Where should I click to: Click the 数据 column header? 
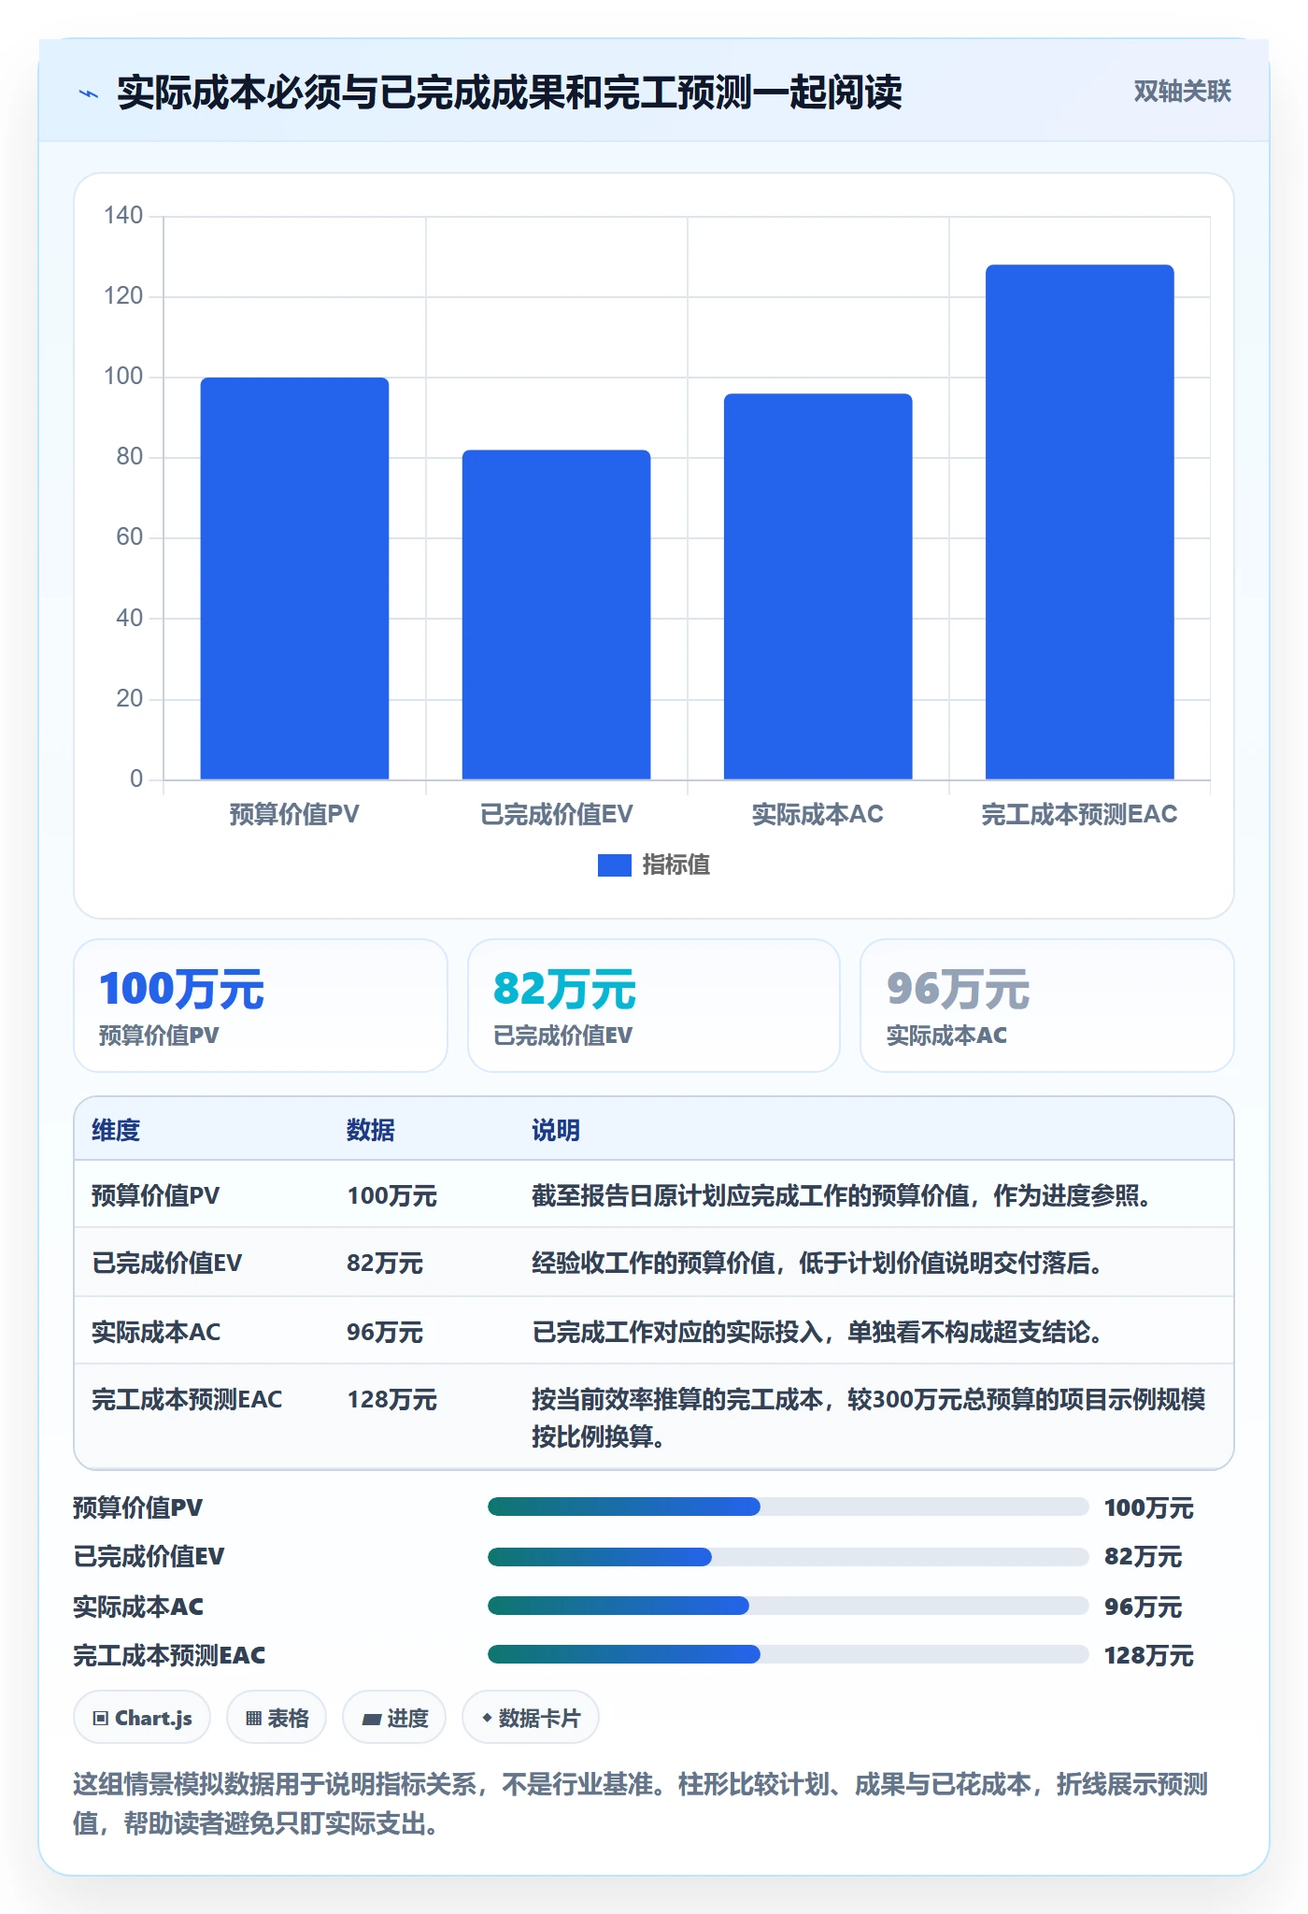(x=371, y=1130)
